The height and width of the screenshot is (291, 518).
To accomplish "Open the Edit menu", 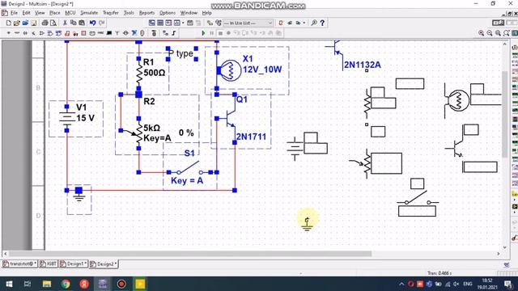I will point(26,13).
